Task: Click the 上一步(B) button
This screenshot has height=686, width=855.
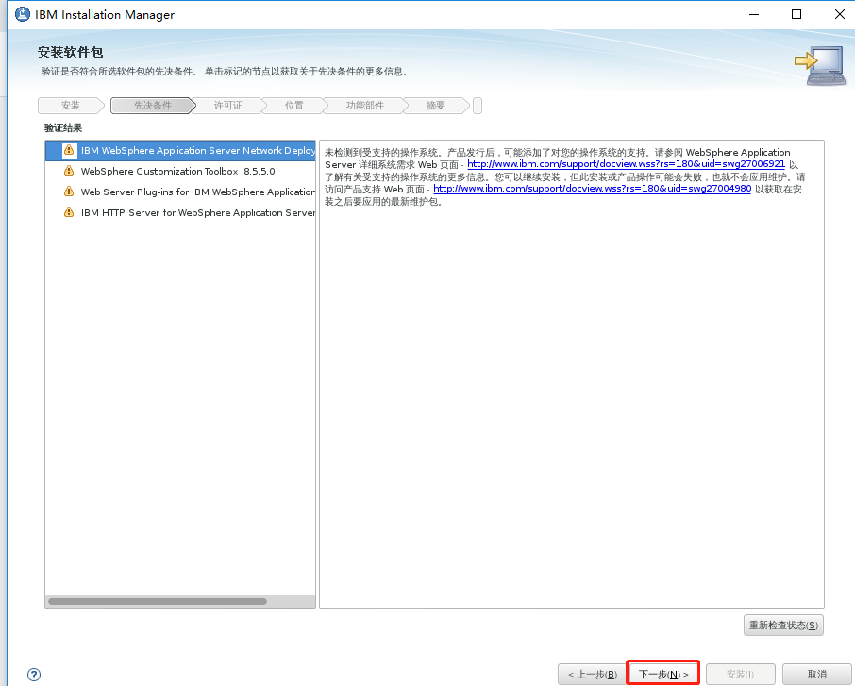Action: 593,673
